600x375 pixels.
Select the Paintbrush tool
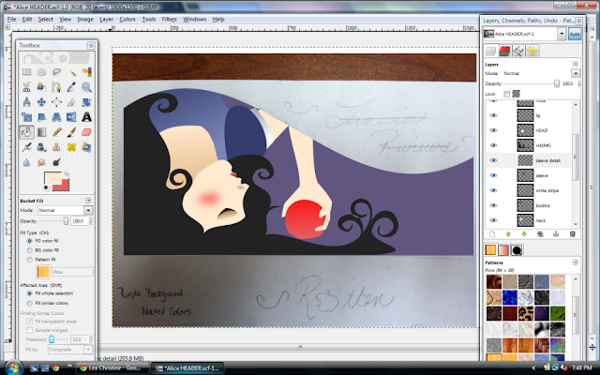tap(71, 132)
